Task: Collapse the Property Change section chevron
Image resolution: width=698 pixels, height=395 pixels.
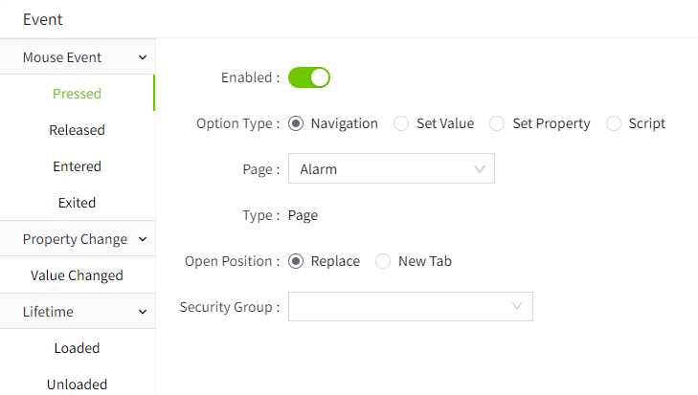Action: (143, 239)
